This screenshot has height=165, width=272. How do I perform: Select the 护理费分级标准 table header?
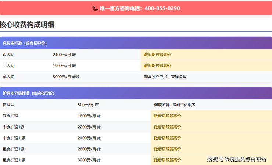[x=28, y=93]
